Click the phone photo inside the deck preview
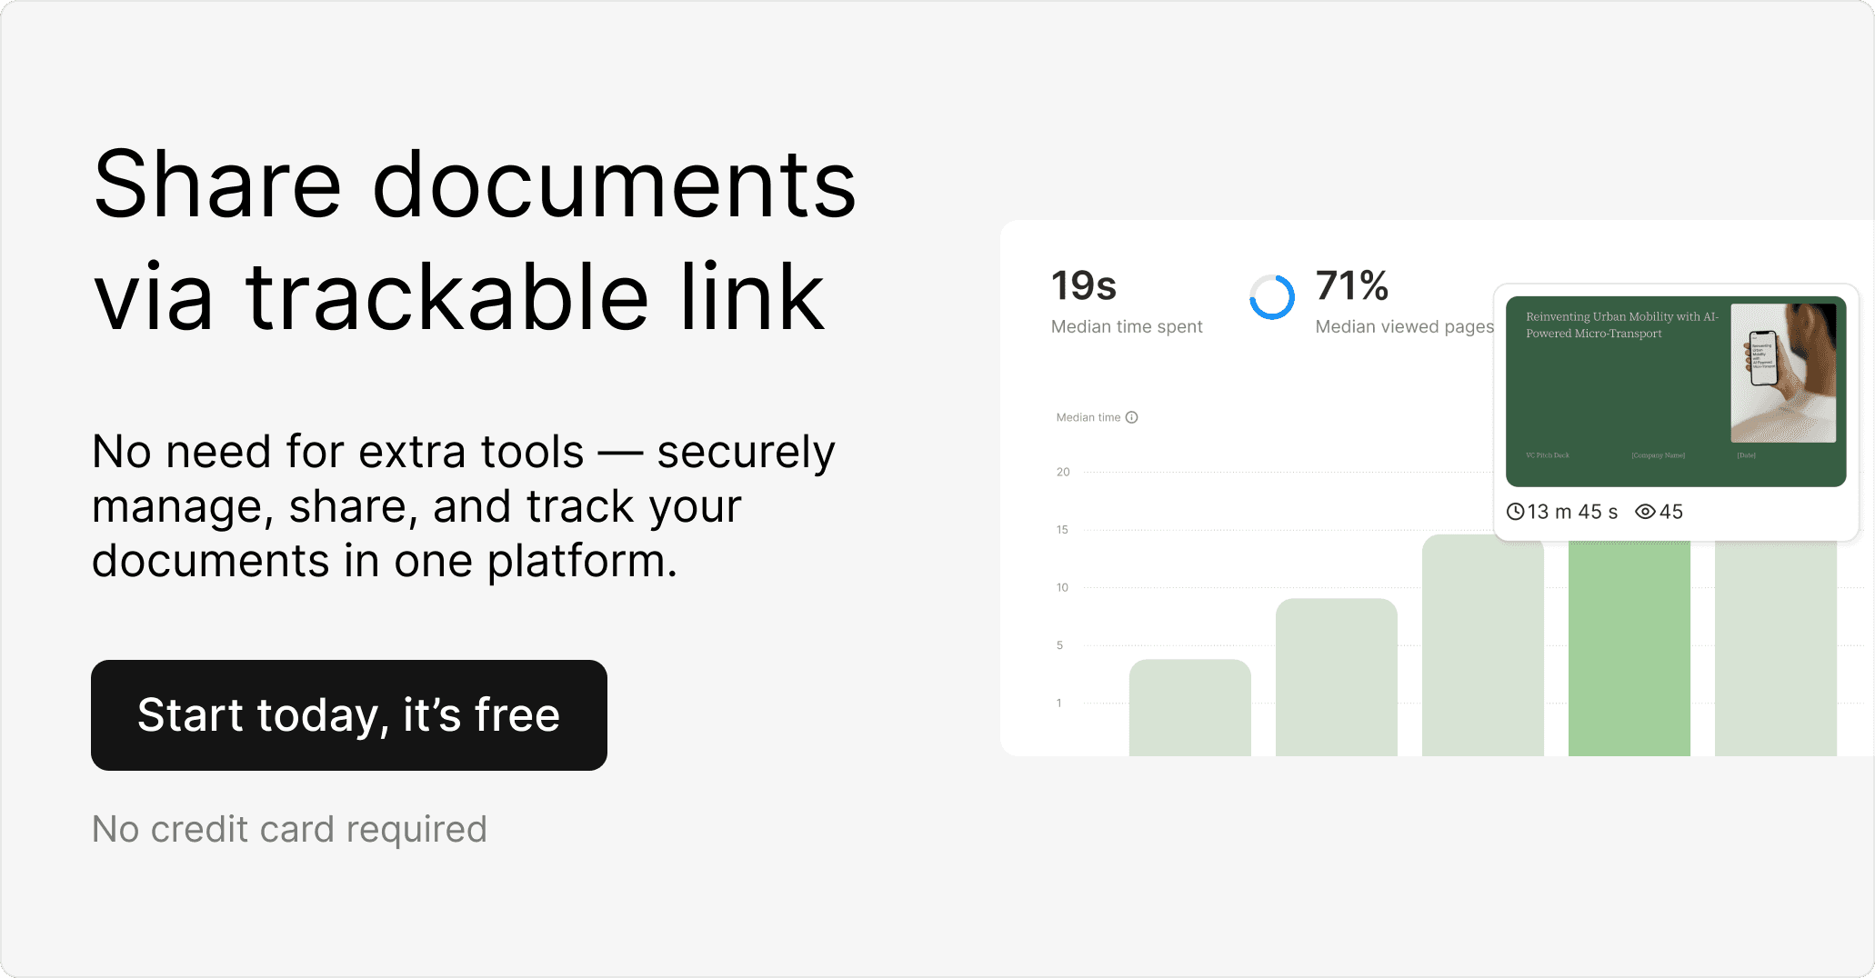Screen dimensions: 1875x978 1782,373
